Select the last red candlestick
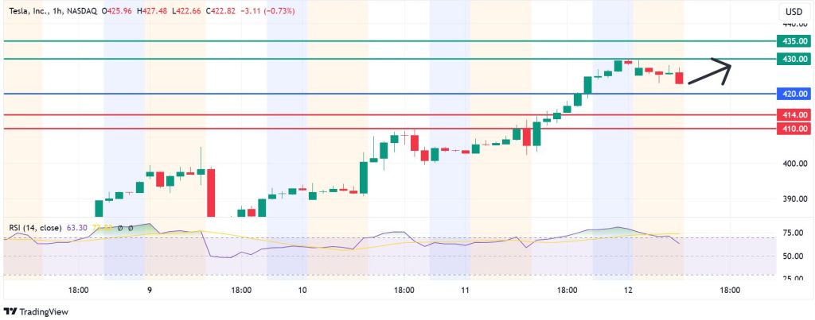 [679, 77]
